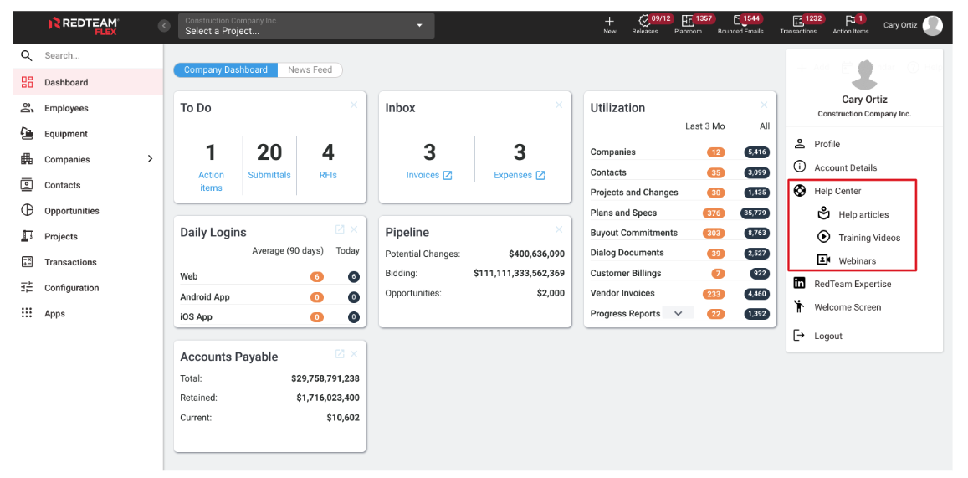Open the Planroom icon in top bar
Screen dimensions: 968x478
click(x=688, y=21)
